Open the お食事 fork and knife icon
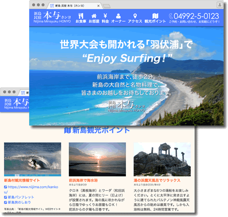Viewport: 228px width, 217px height. coord(81,16)
